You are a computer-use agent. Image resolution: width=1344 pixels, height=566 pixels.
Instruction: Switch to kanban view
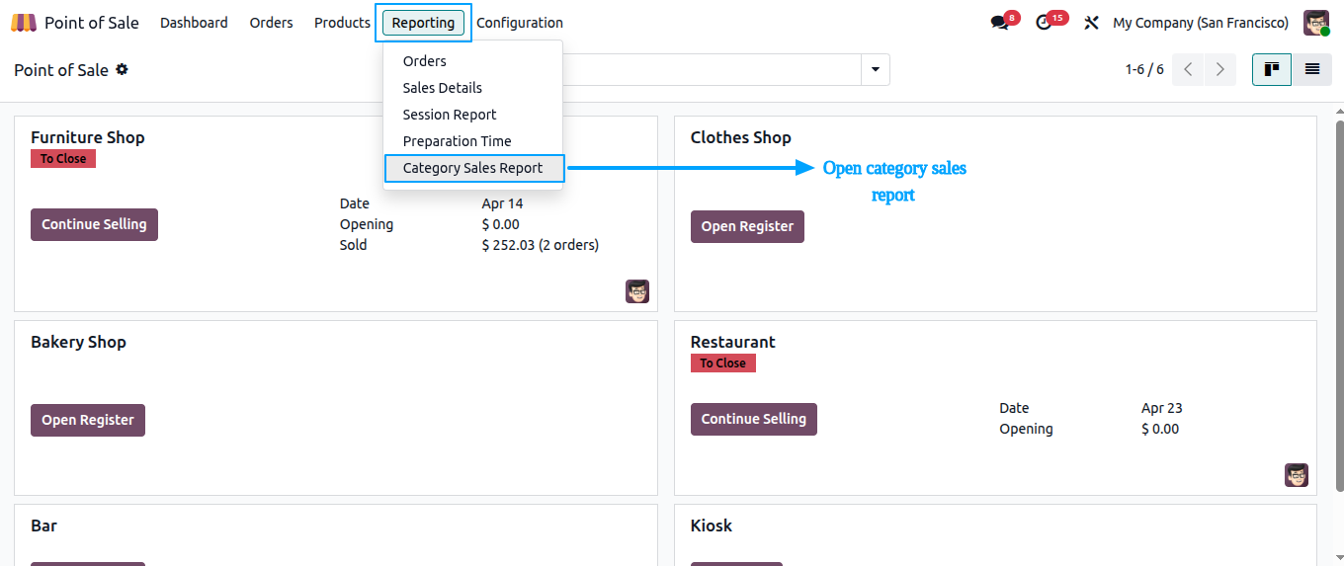point(1272,69)
